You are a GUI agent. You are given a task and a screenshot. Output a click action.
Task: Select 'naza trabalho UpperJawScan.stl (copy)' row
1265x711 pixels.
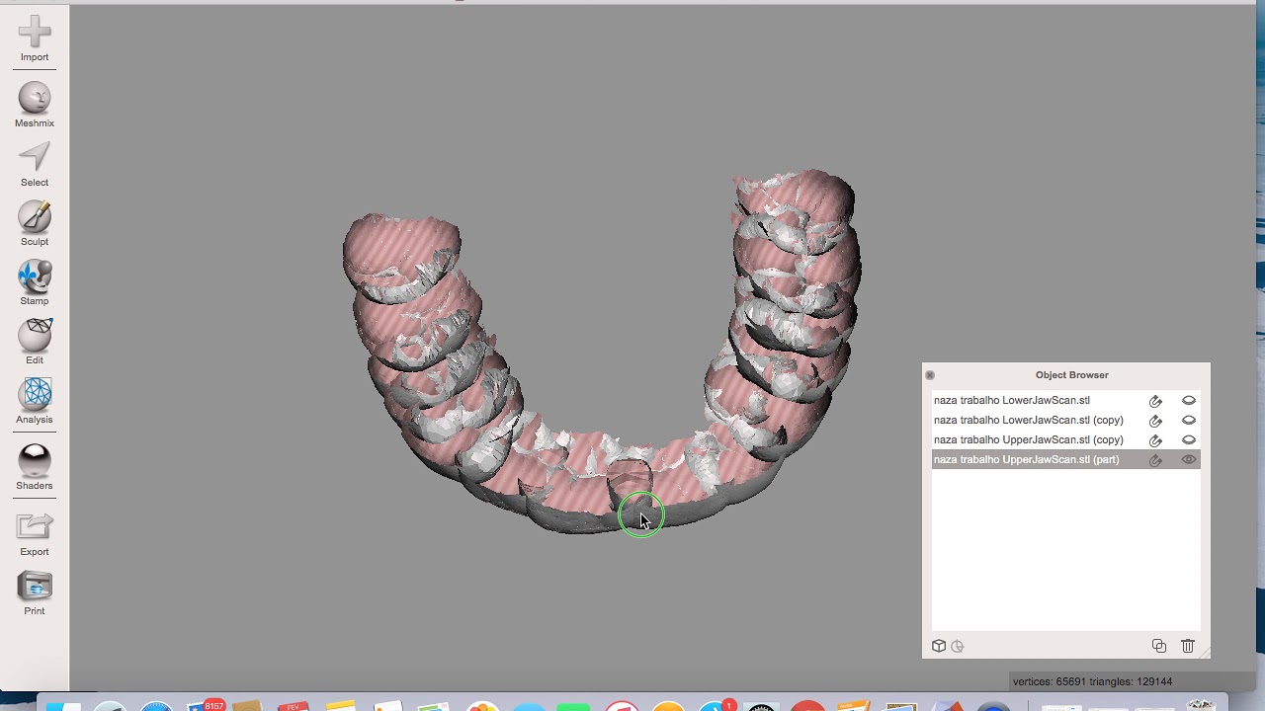coord(1066,440)
